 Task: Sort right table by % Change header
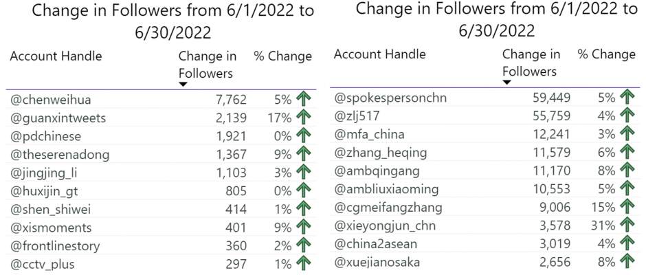[x=607, y=54]
